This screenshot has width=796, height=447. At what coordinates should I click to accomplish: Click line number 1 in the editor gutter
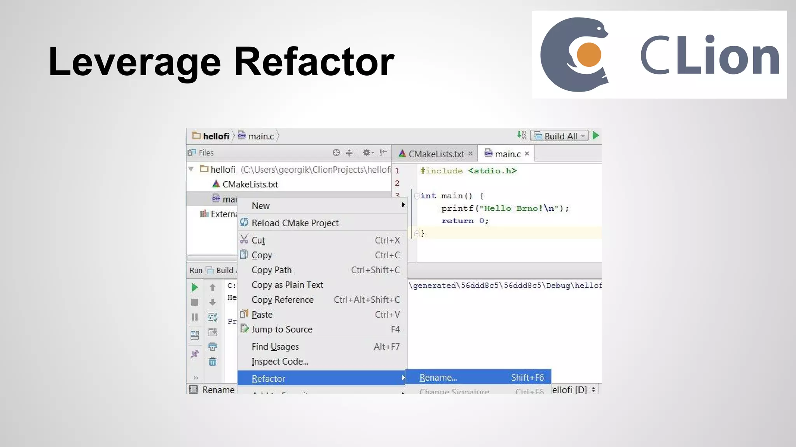click(x=397, y=170)
